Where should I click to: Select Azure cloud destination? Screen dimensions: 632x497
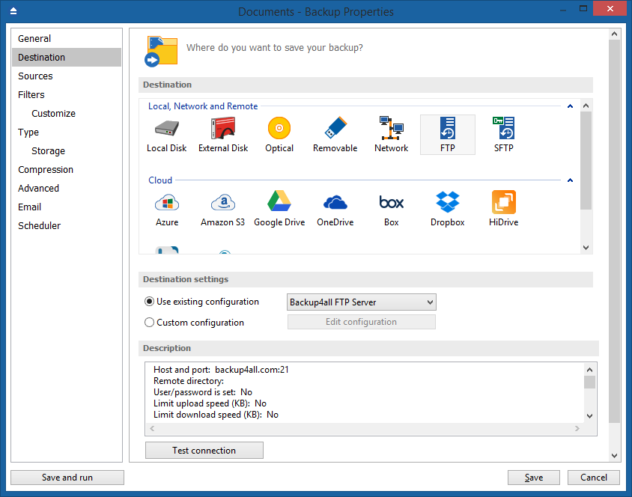pos(167,209)
